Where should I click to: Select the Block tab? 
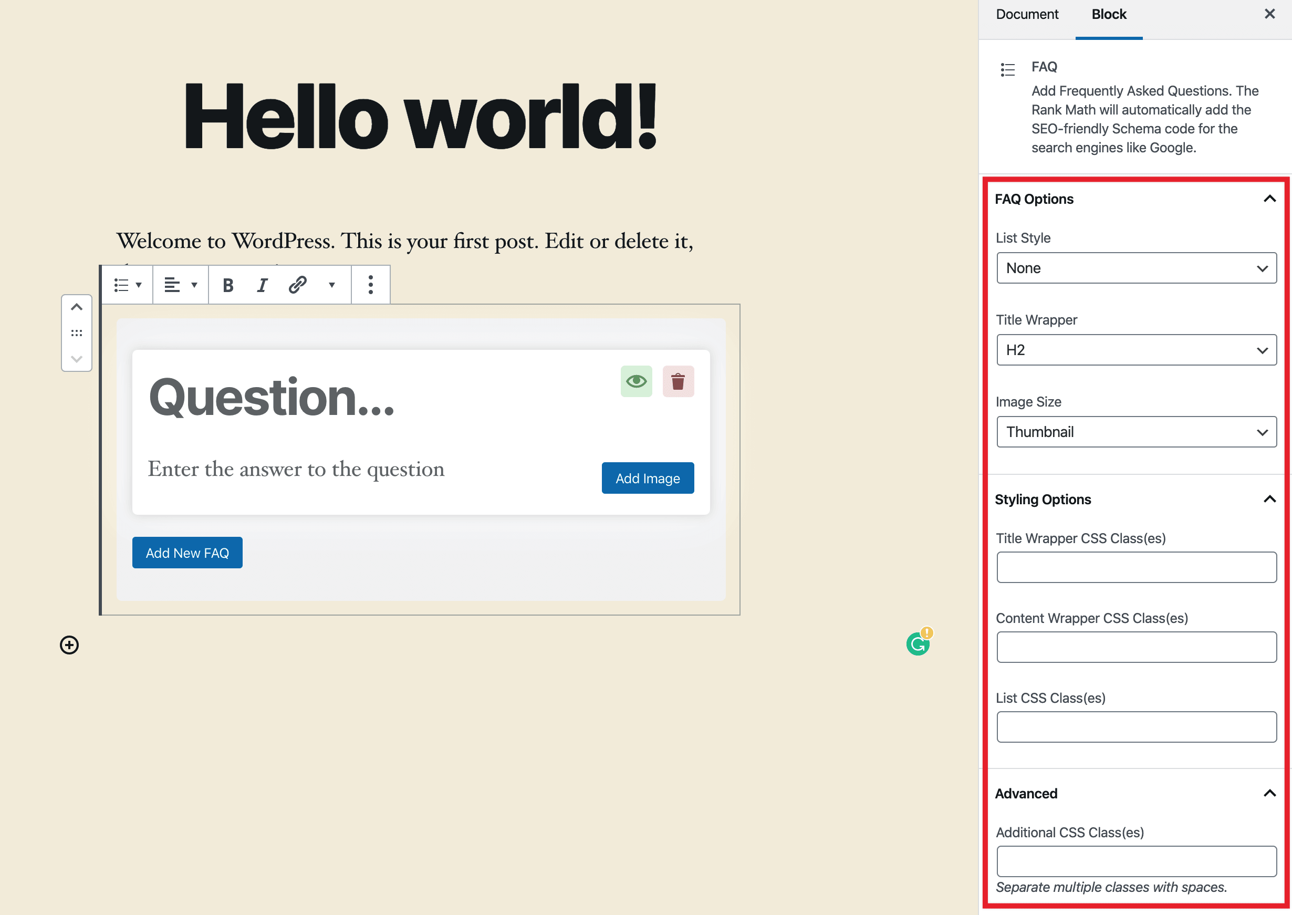(1108, 15)
